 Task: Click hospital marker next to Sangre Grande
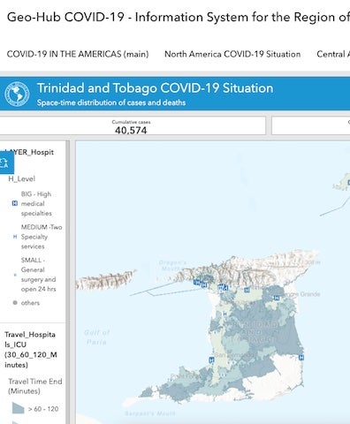pyautogui.click(x=277, y=298)
